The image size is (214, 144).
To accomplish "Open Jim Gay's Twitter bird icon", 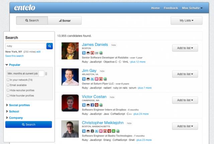I will (92, 79).
